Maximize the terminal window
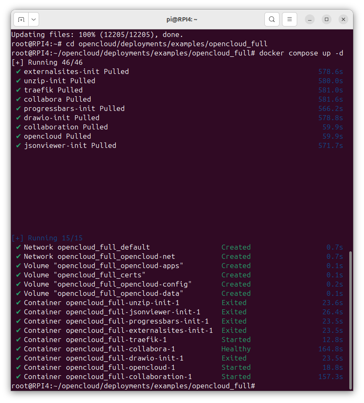The width and height of the screenshot is (364, 403). pos(327,19)
